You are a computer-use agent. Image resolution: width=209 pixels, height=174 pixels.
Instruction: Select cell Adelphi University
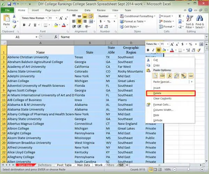coord(40,76)
